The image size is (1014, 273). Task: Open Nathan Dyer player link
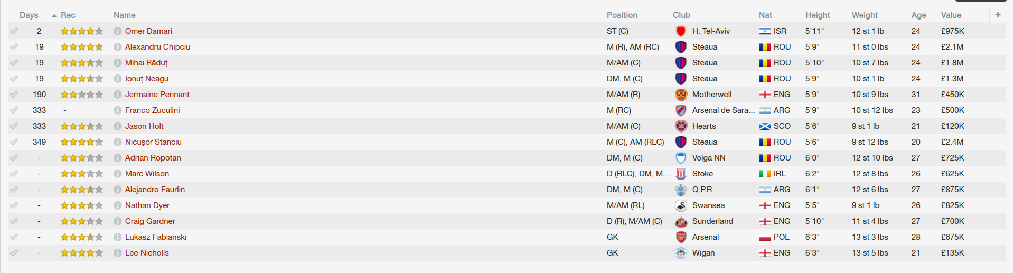pos(147,205)
